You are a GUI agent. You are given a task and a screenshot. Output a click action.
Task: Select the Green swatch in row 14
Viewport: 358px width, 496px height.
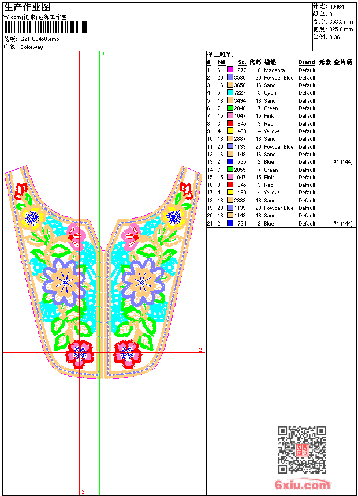click(x=230, y=170)
